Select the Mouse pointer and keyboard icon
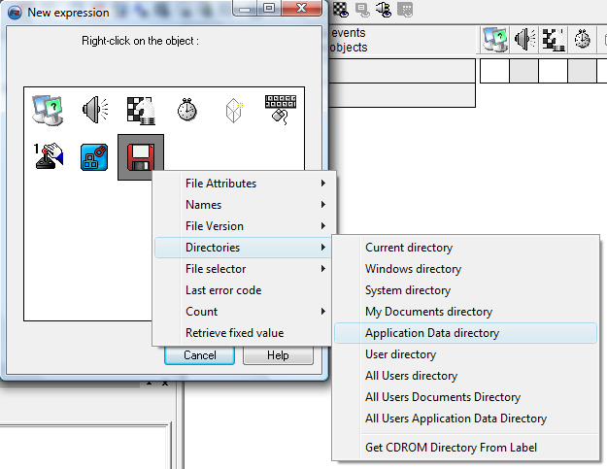The width and height of the screenshot is (607, 469). (x=281, y=109)
